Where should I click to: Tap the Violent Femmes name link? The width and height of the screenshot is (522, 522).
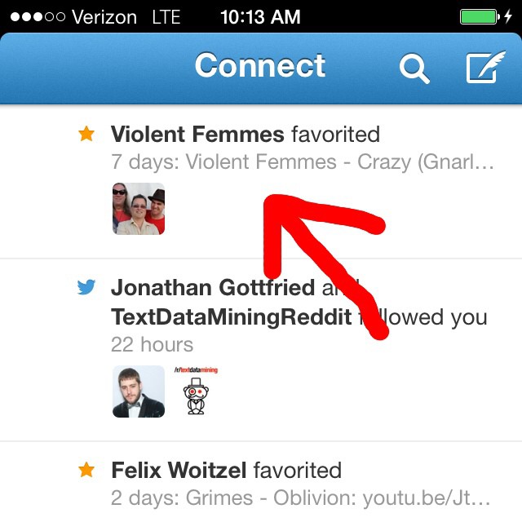197,134
